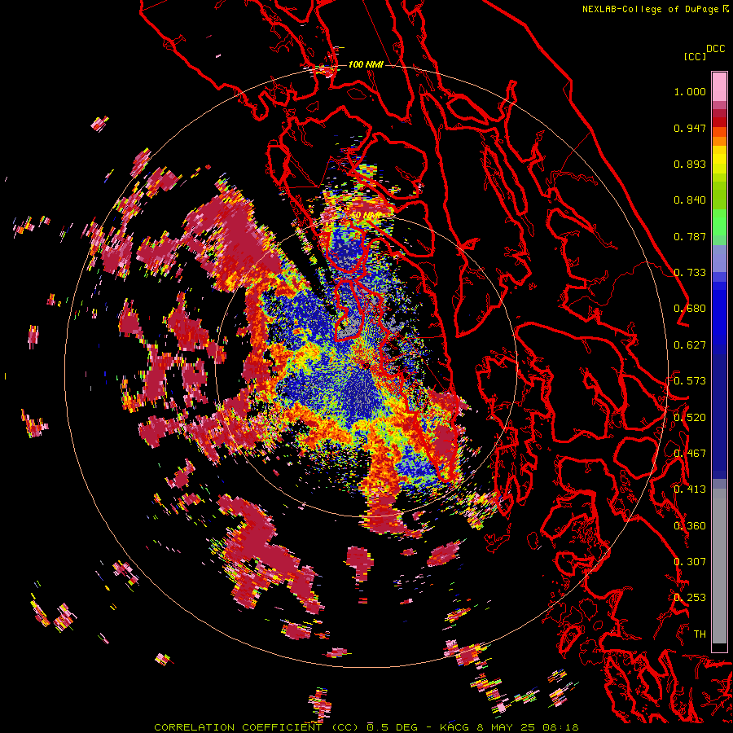Pick the light pink top color bar segment
The image size is (733, 733).
pos(719,86)
